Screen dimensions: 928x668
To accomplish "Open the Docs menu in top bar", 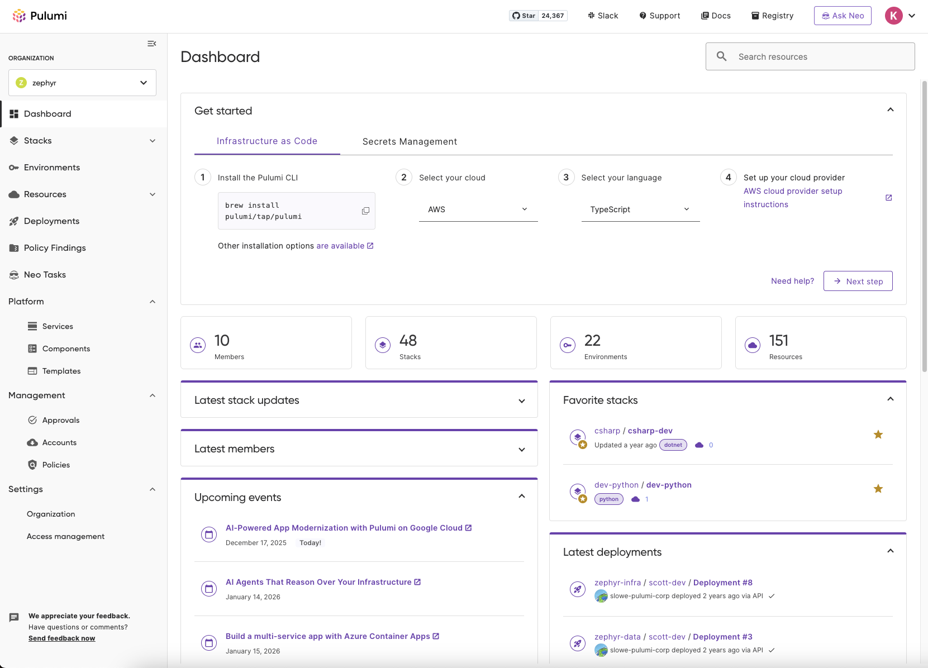I will click(x=716, y=15).
